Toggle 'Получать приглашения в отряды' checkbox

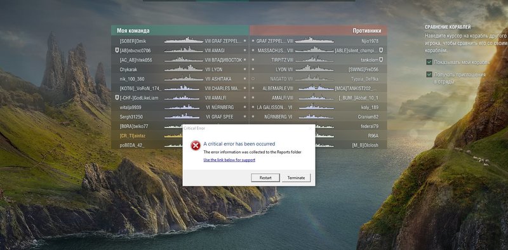coord(429,74)
